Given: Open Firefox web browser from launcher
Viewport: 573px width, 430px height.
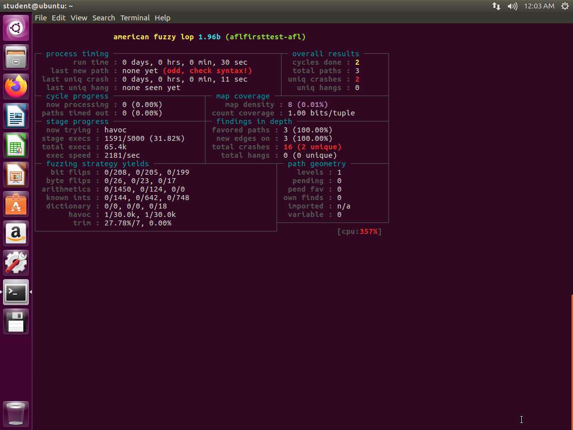Looking at the screenshot, I should pos(16,87).
